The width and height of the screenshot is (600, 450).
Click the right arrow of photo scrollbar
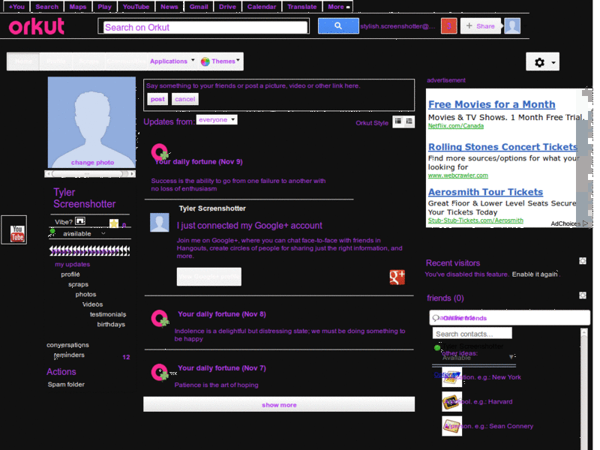(x=132, y=174)
